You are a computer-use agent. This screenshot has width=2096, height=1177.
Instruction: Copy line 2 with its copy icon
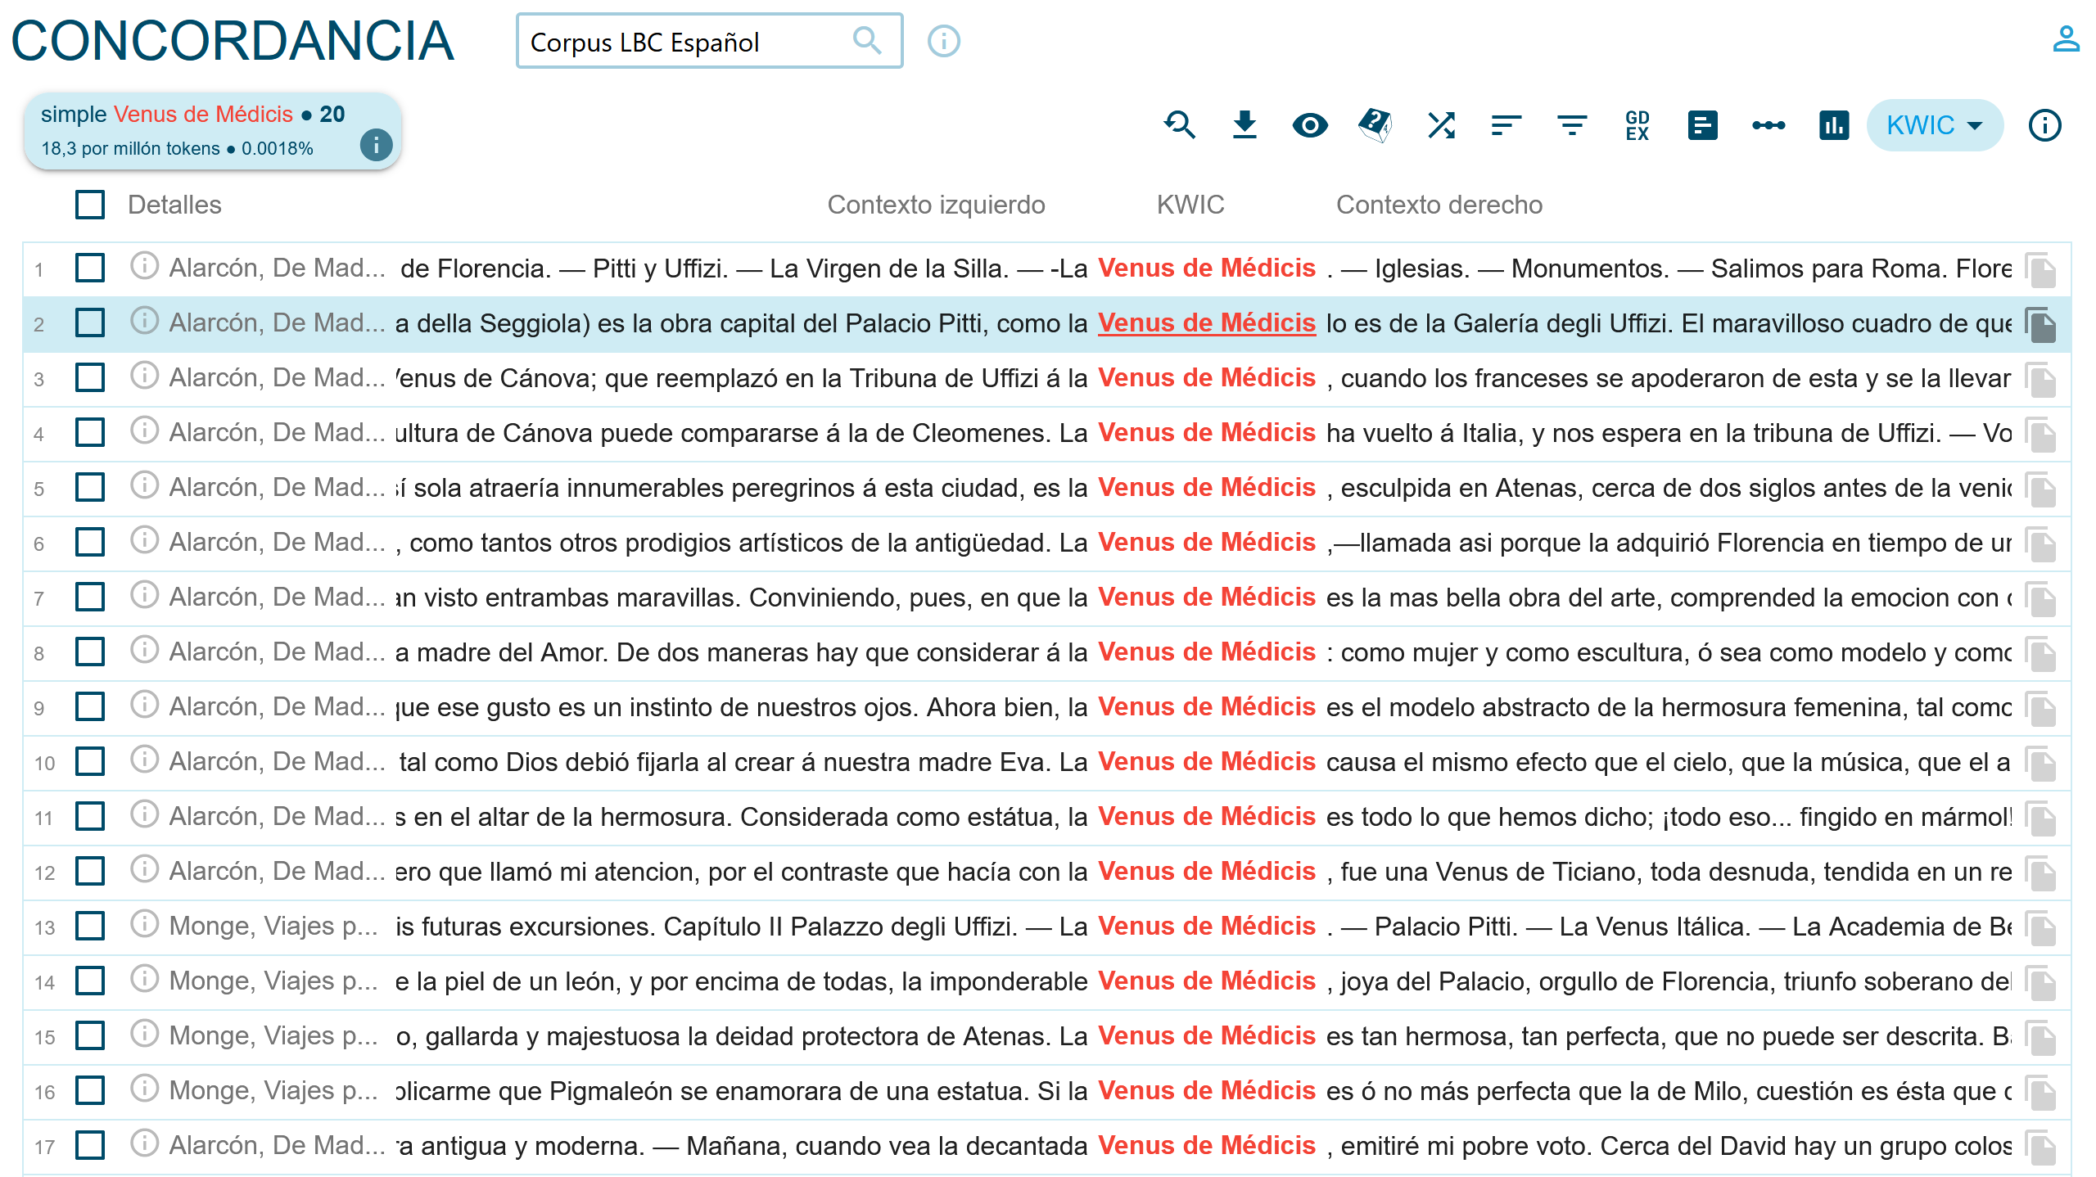(2041, 325)
